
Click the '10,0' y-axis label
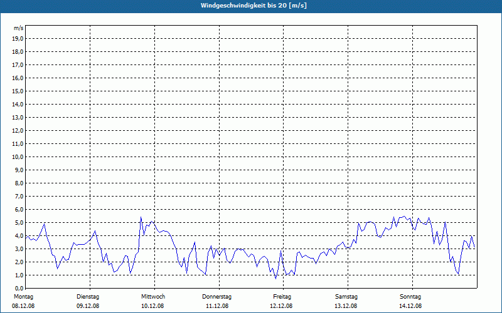[x=18, y=157]
